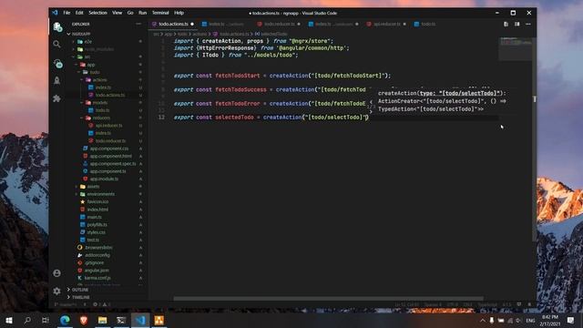Open the Run menu

(142, 13)
